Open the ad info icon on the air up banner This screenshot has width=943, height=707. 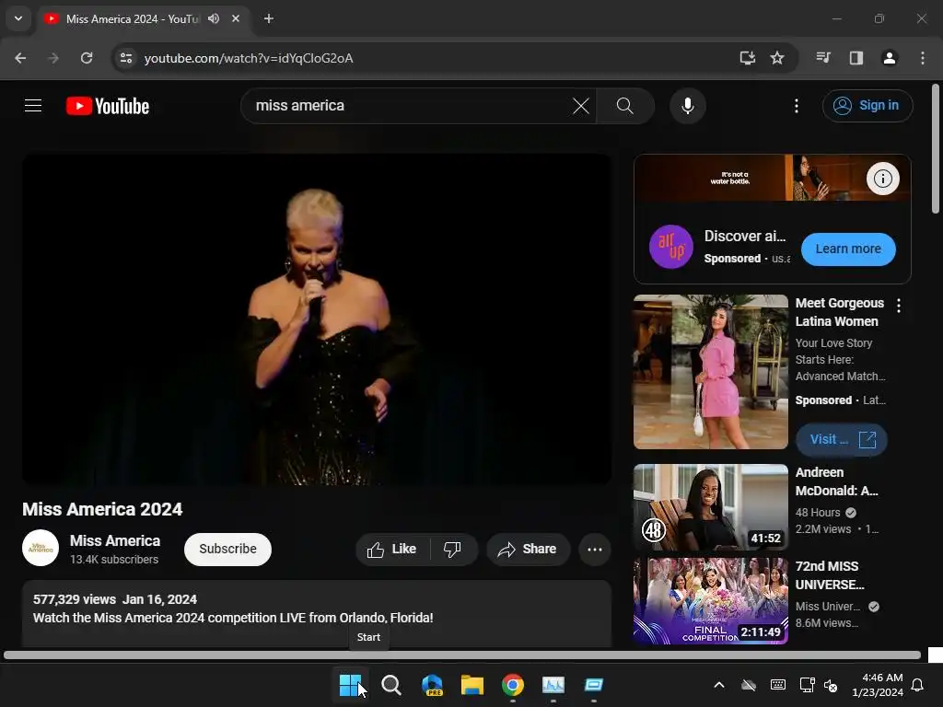tap(882, 179)
